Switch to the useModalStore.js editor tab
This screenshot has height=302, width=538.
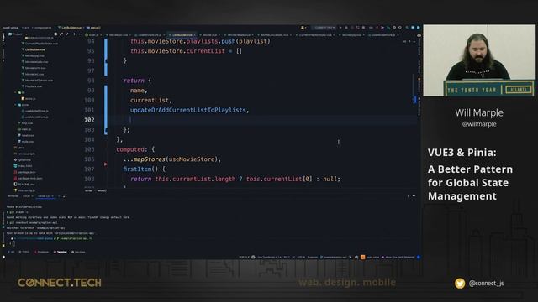(383, 35)
